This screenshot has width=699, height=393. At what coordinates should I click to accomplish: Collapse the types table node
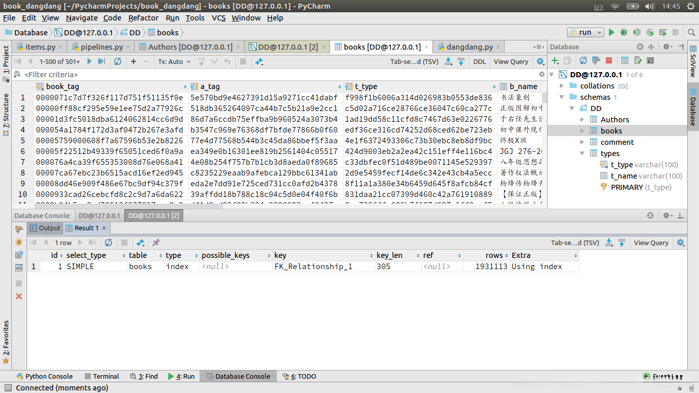pos(582,154)
